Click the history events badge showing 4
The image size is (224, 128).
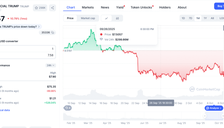pos(68,108)
